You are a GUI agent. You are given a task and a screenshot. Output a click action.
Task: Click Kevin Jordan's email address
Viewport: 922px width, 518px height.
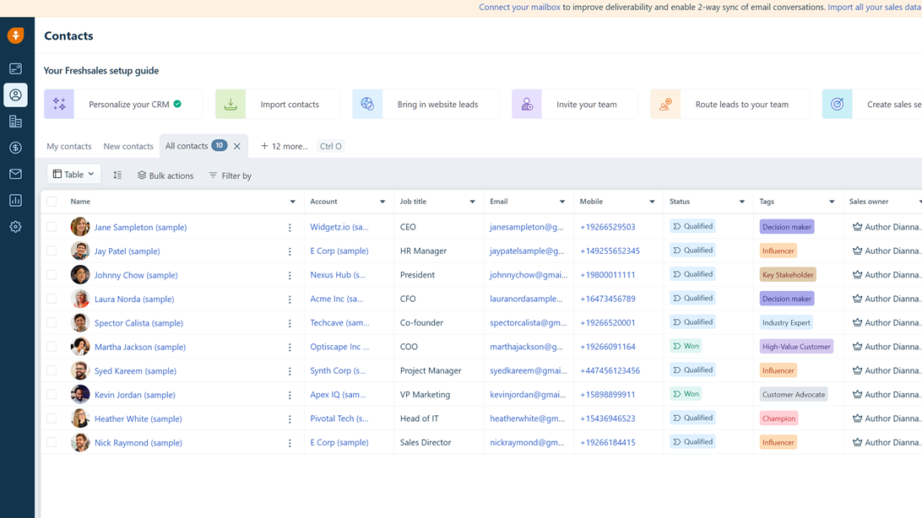(528, 395)
